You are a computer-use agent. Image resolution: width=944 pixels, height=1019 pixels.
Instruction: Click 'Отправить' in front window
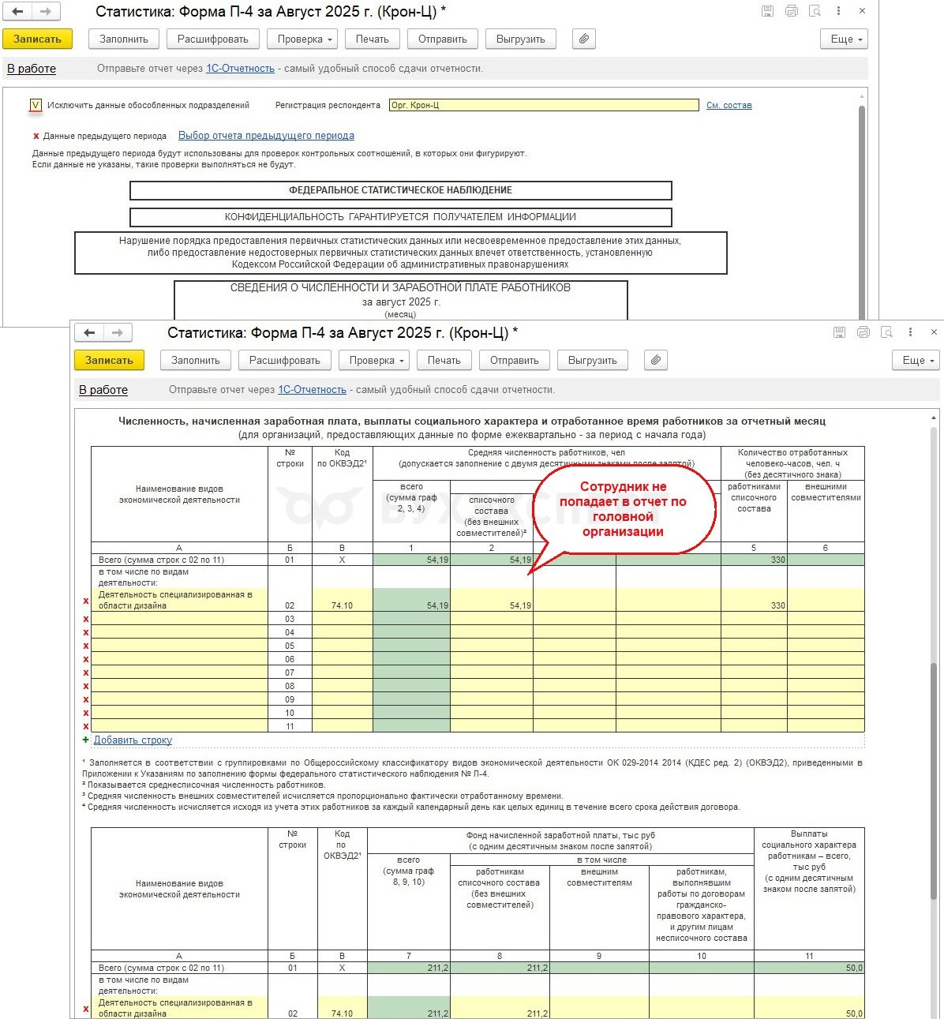(515, 360)
